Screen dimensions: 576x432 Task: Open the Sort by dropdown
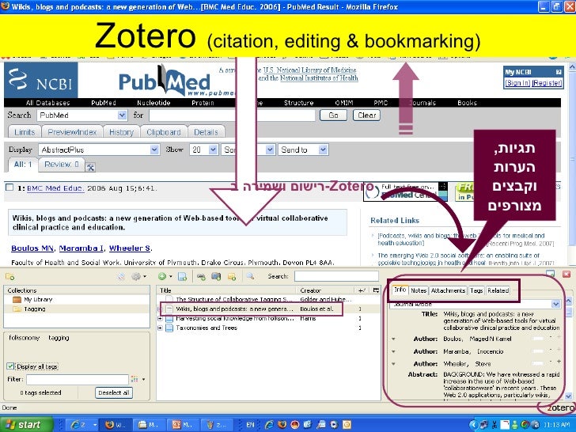(270, 150)
